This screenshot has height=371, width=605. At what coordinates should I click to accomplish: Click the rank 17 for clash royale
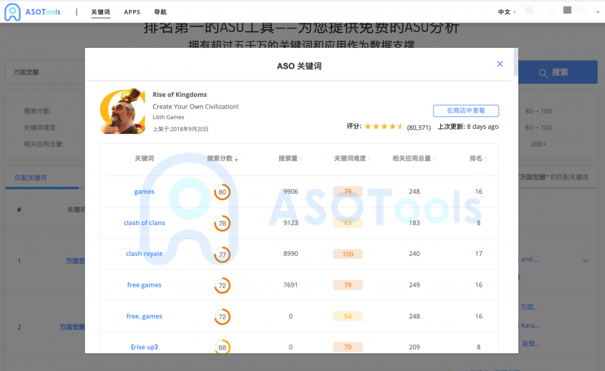pyautogui.click(x=479, y=254)
